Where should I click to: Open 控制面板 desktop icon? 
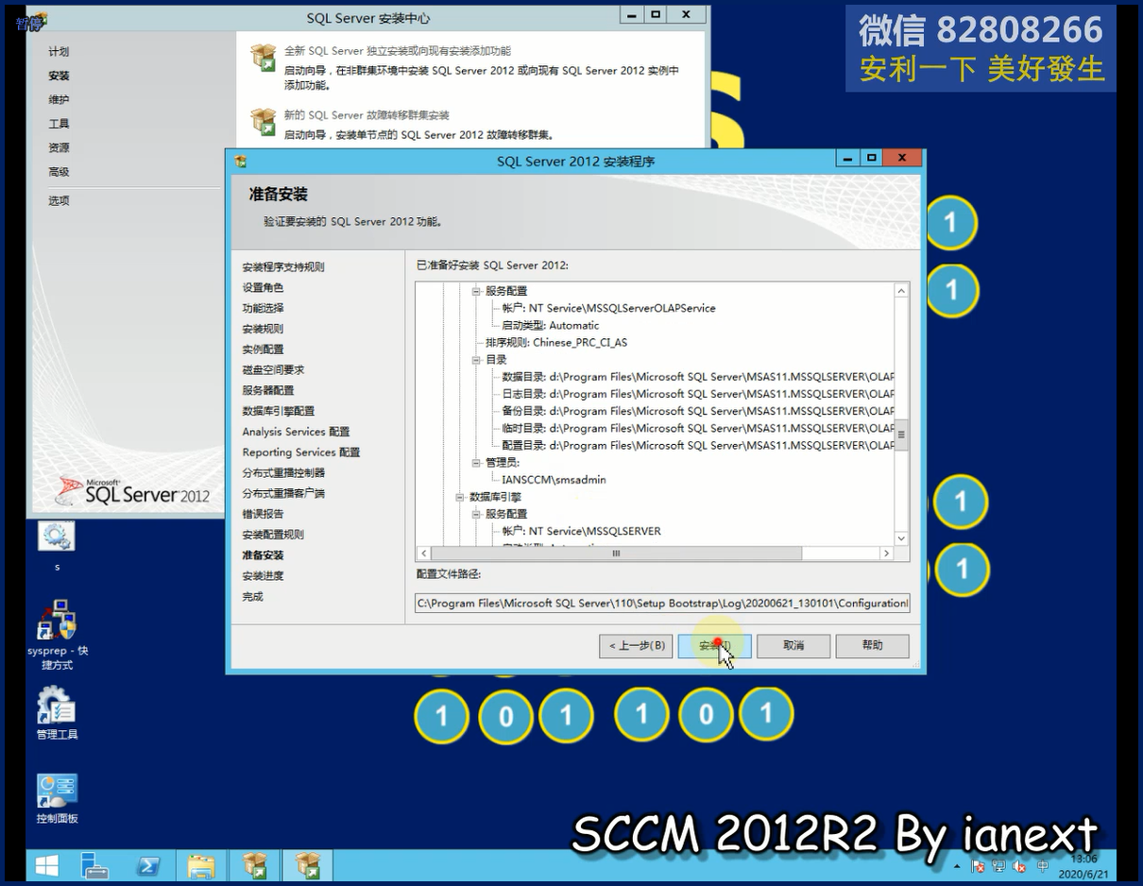pos(57,792)
